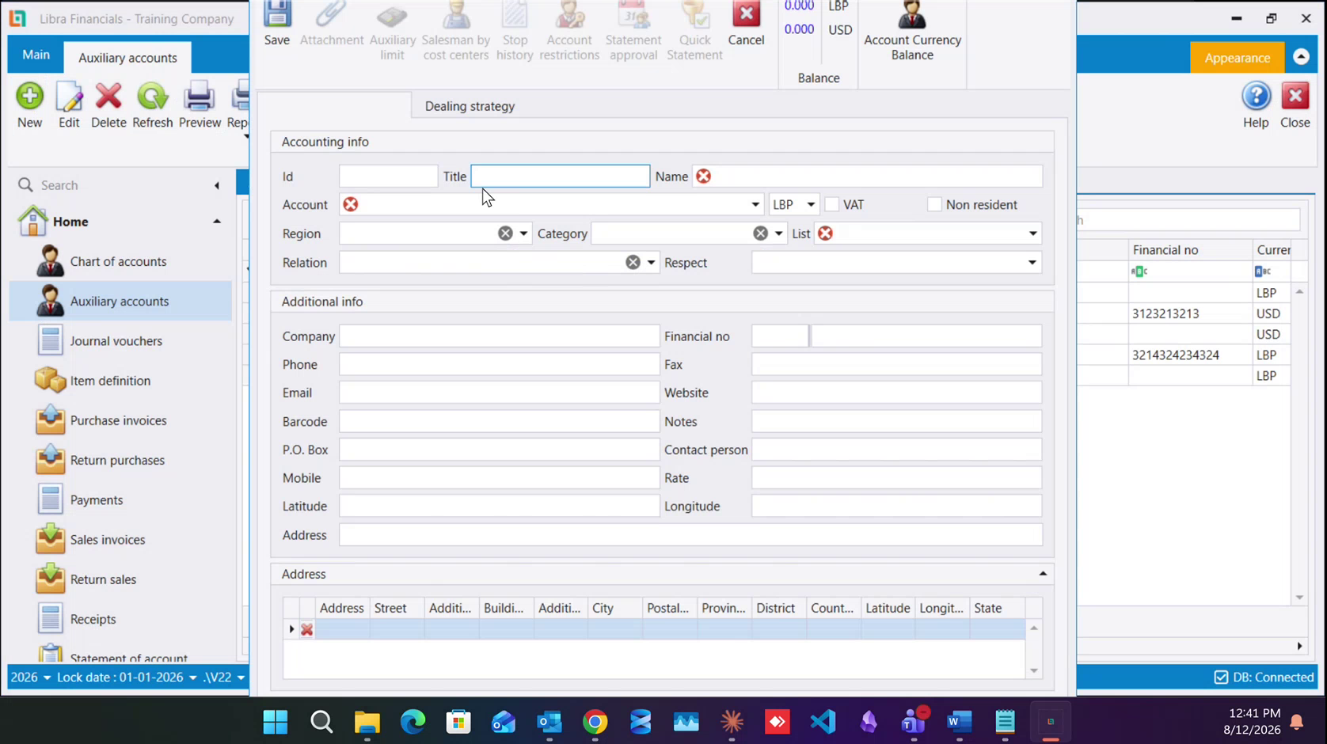Open the Respect dropdown
Image resolution: width=1327 pixels, height=744 pixels.
(x=1032, y=262)
